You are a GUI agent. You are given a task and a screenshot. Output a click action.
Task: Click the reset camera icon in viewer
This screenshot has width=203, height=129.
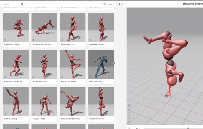click(129, 119)
